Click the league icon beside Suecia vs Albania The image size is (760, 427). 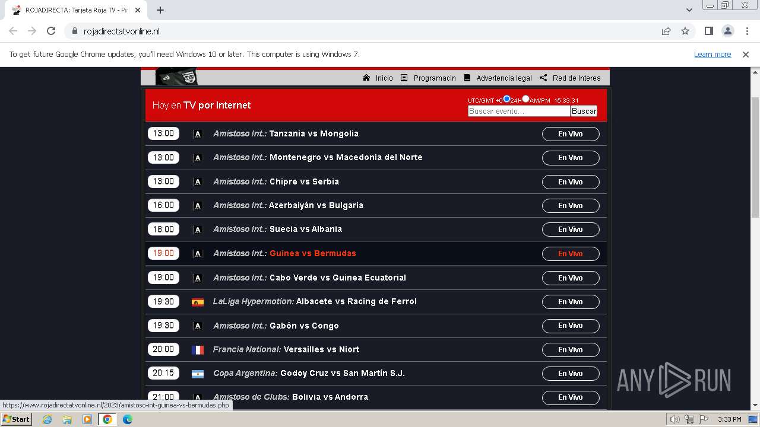pos(198,230)
